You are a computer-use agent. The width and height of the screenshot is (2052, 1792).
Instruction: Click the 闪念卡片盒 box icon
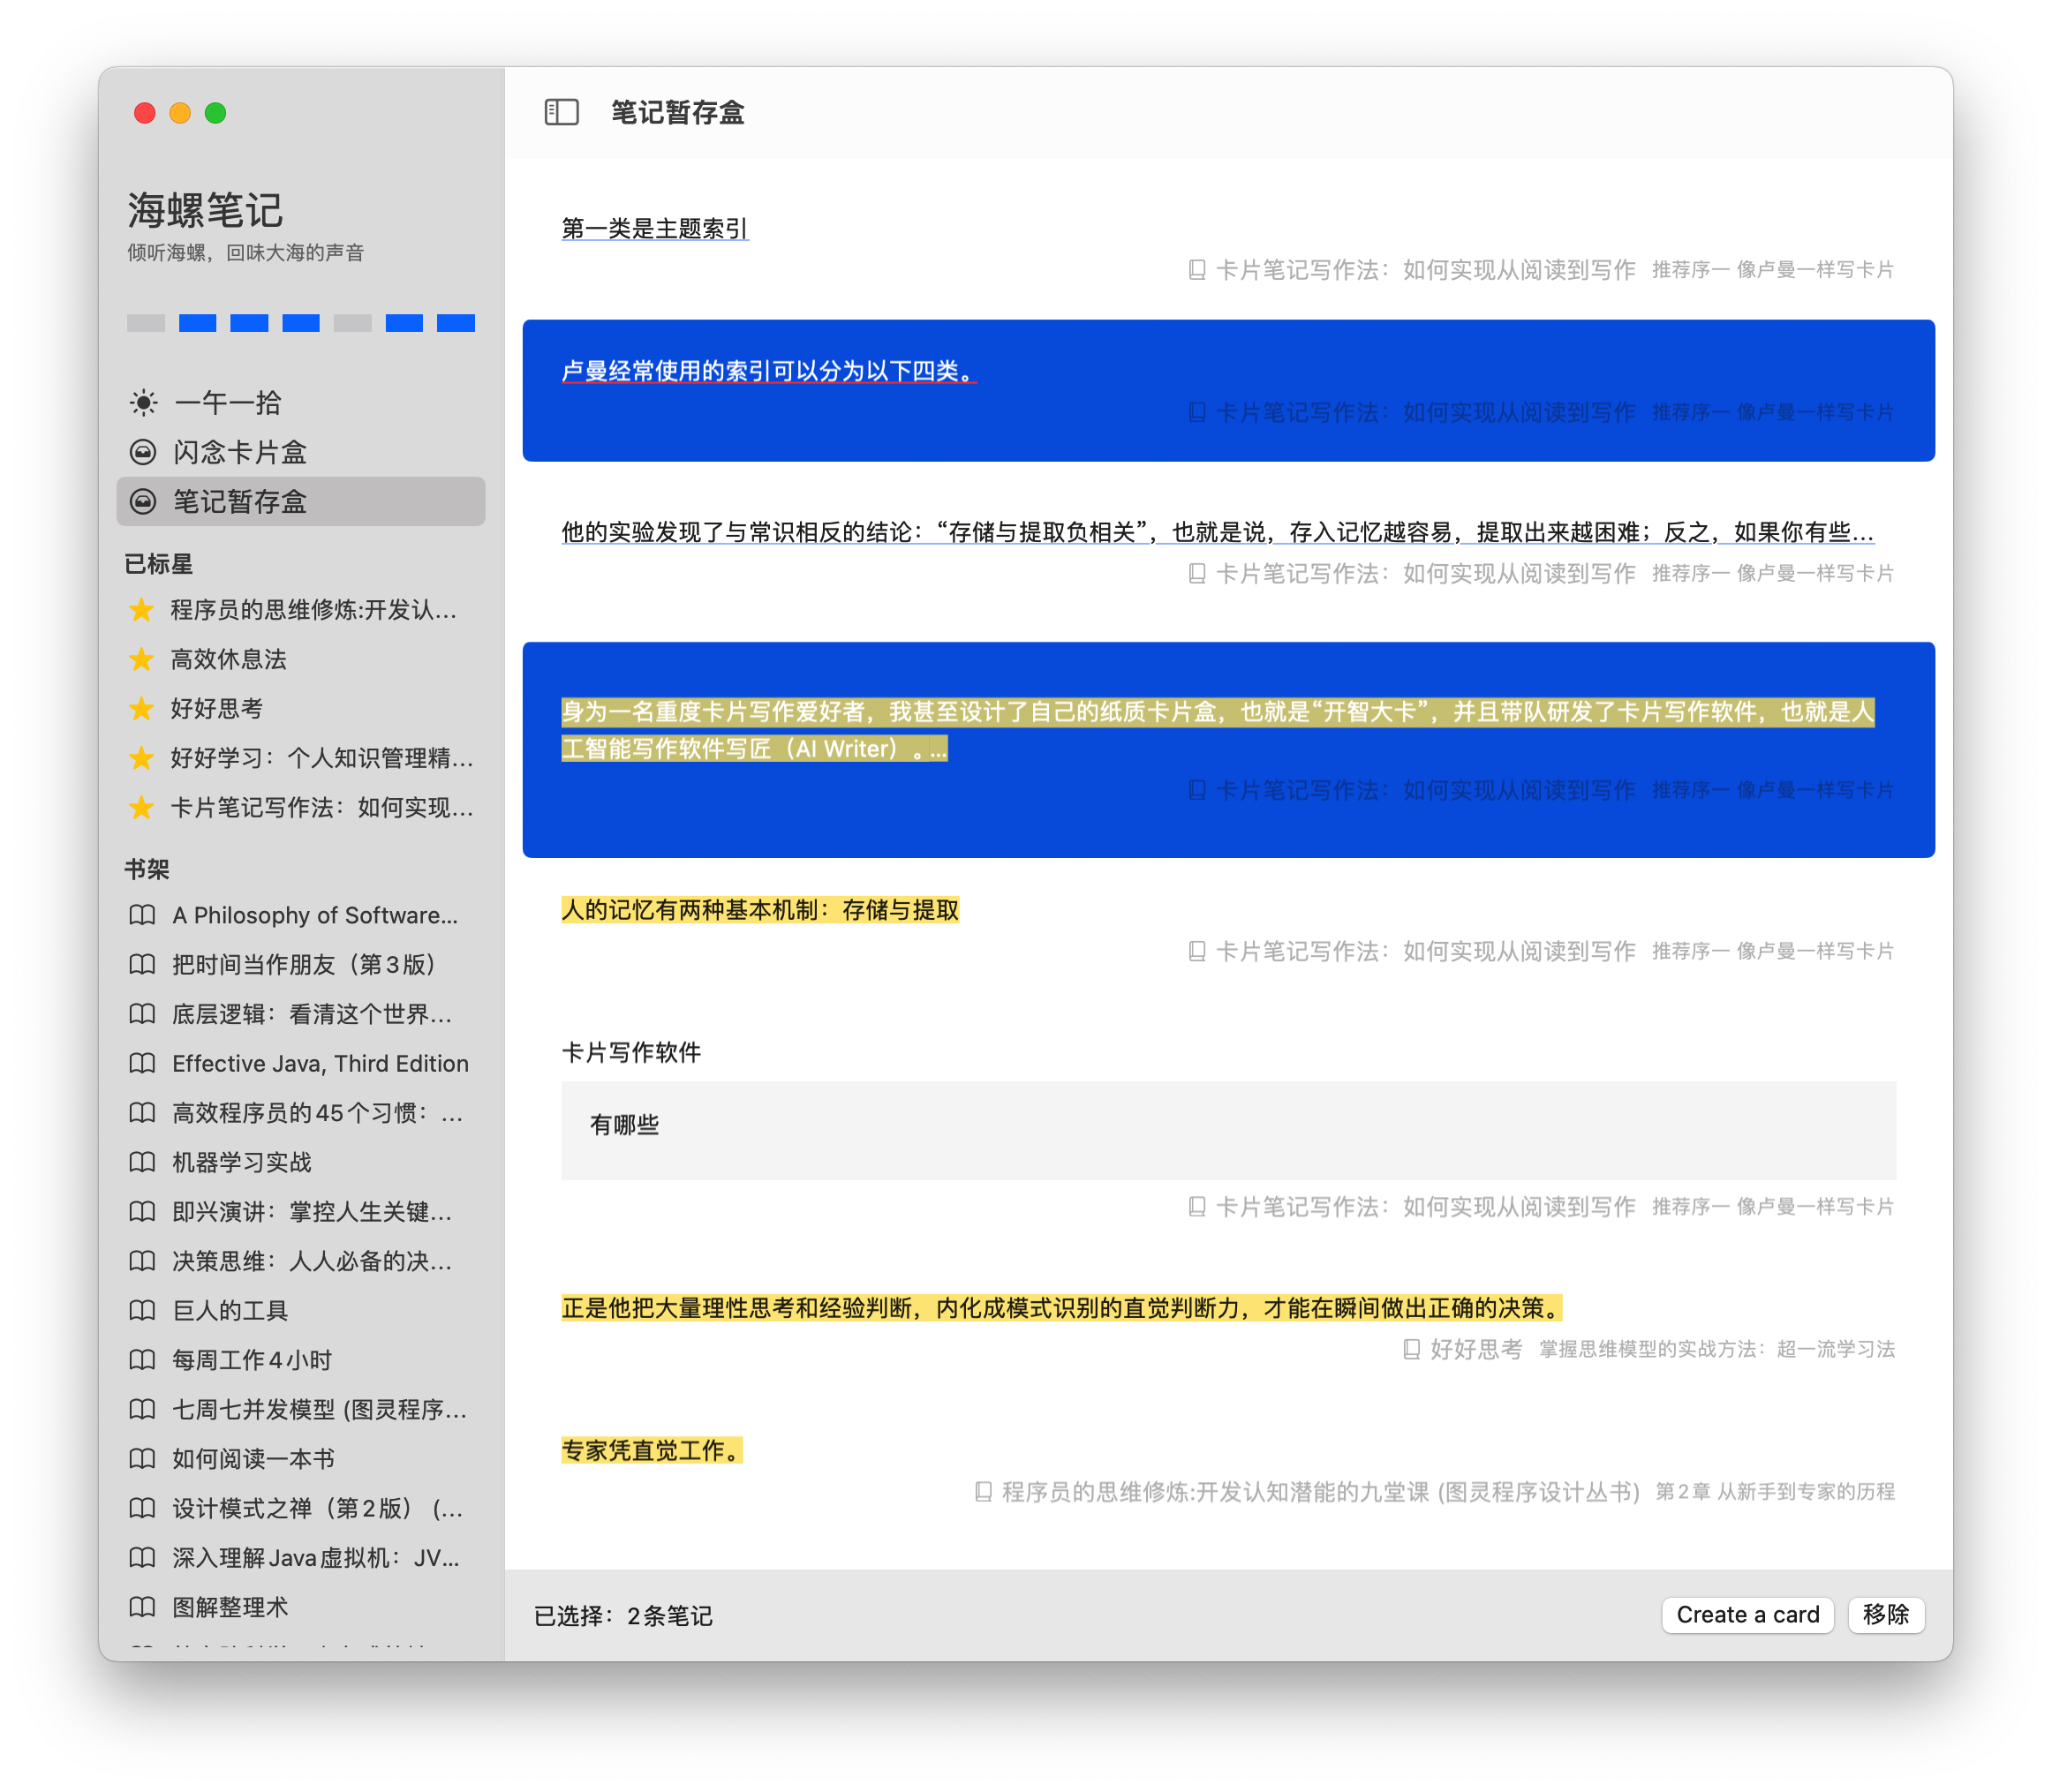click(x=143, y=452)
